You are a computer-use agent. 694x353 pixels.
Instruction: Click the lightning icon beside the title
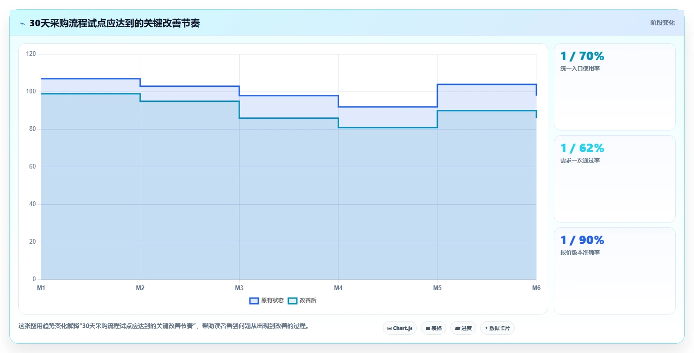click(23, 23)
